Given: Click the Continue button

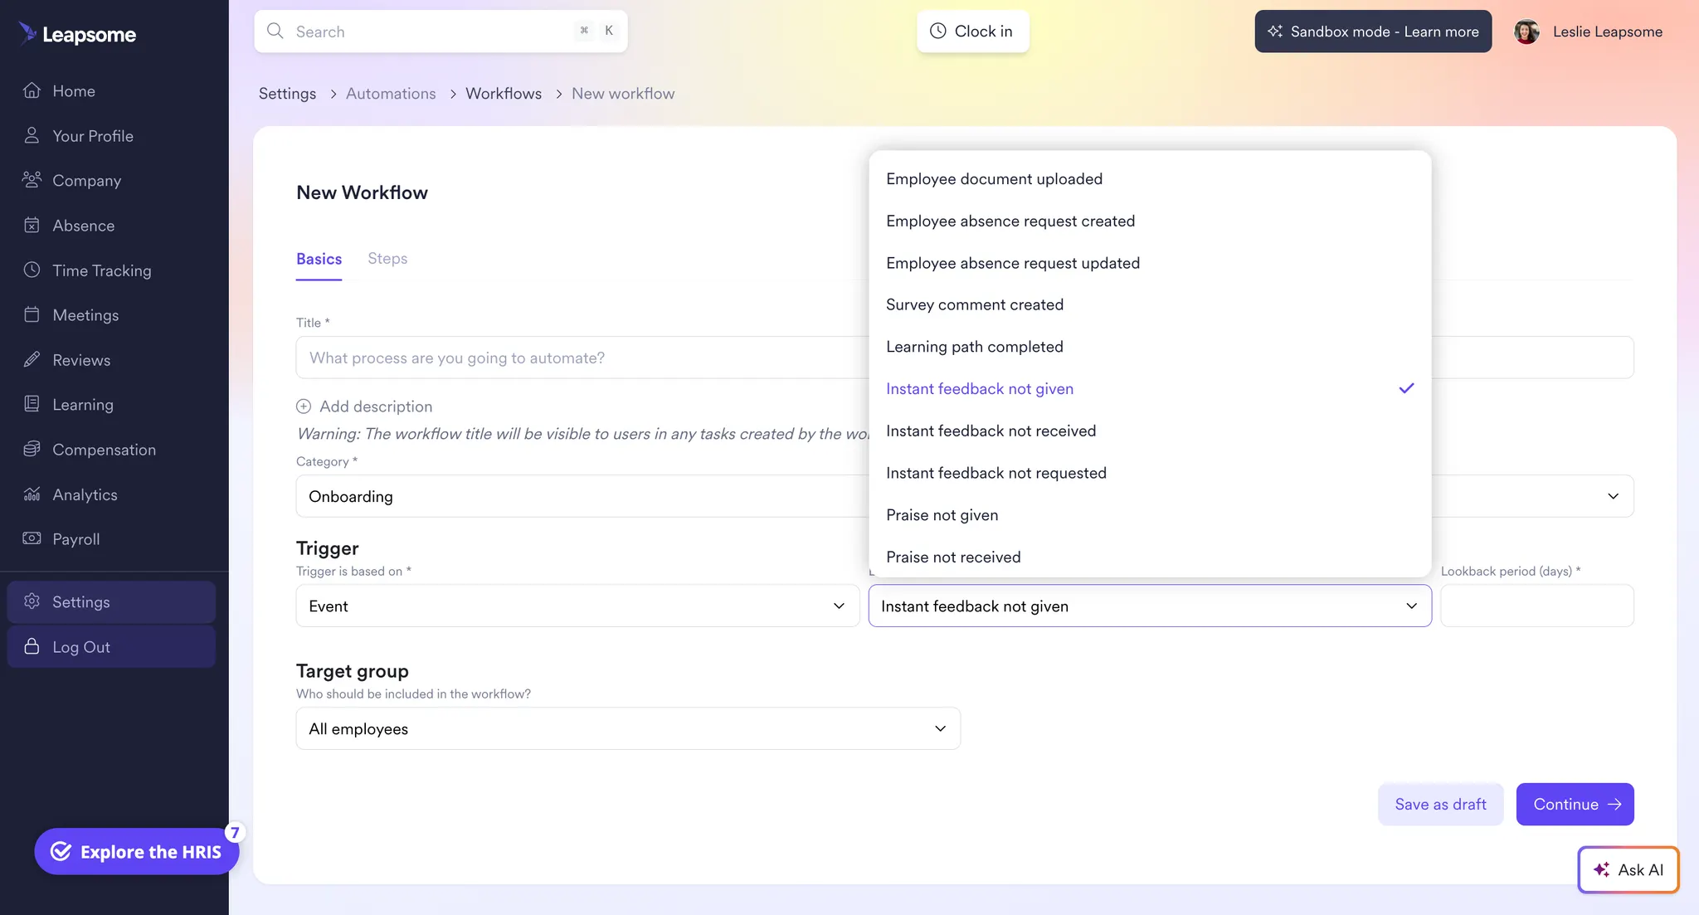Looking at the screenshot, I should [1574, 804].
